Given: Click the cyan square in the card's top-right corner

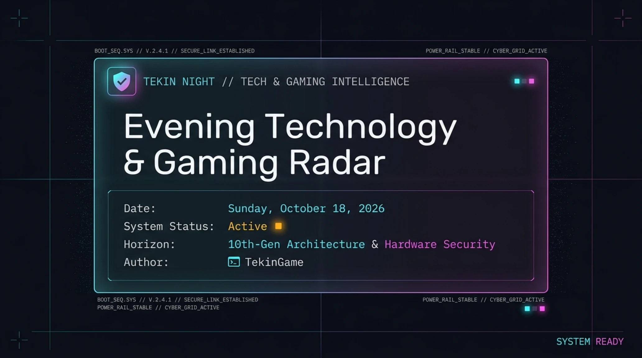Looking at the screenshot, I should [517, 81].
